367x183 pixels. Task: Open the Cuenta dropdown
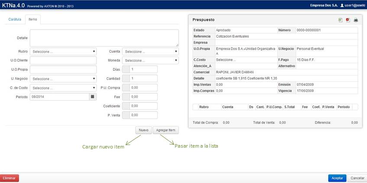point(150,51)
